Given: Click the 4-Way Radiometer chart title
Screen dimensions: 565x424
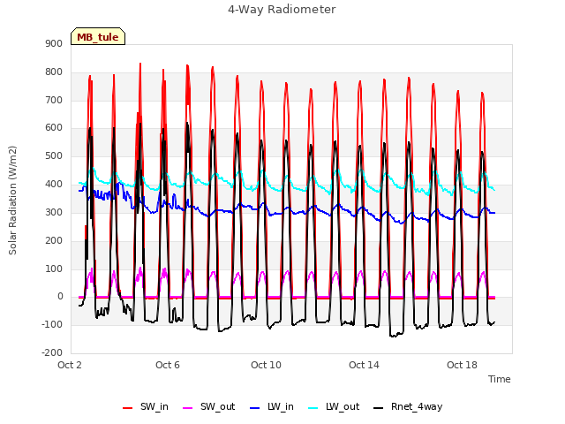Looking at the screenshot, I should pos(282,10).
